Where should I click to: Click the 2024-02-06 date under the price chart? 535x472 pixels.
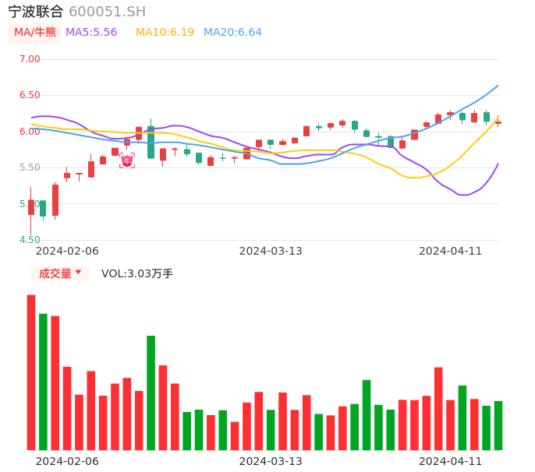(x=67, y=251)
